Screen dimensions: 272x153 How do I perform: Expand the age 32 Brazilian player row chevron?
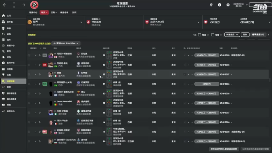[40, 65]
